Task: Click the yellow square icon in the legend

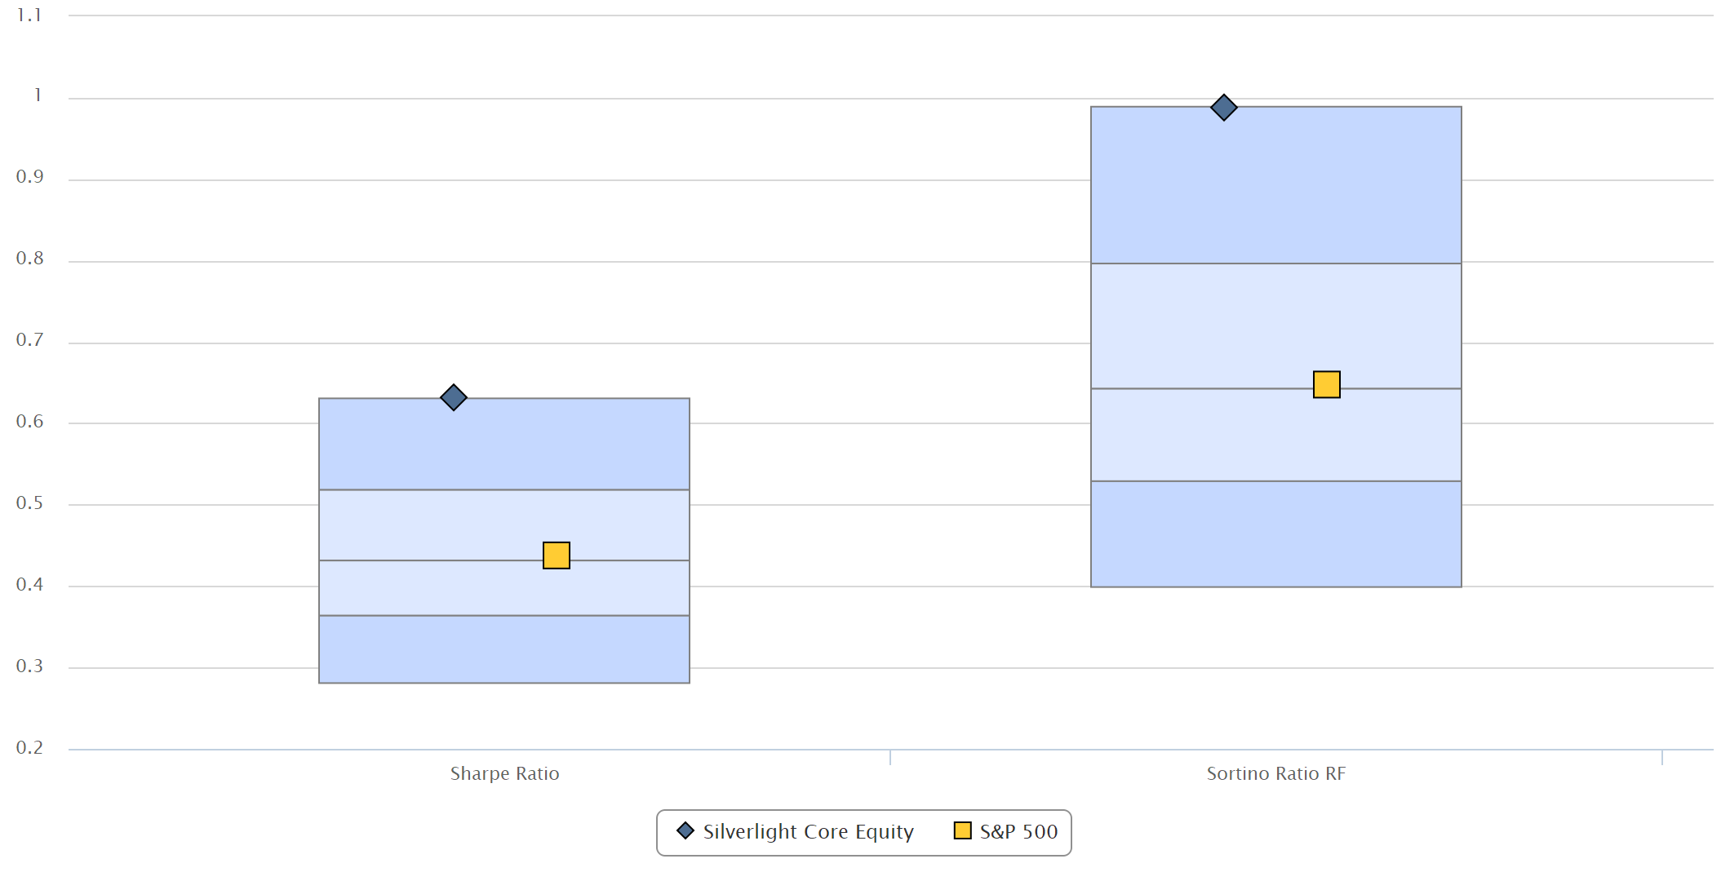Action: [963, 831]
